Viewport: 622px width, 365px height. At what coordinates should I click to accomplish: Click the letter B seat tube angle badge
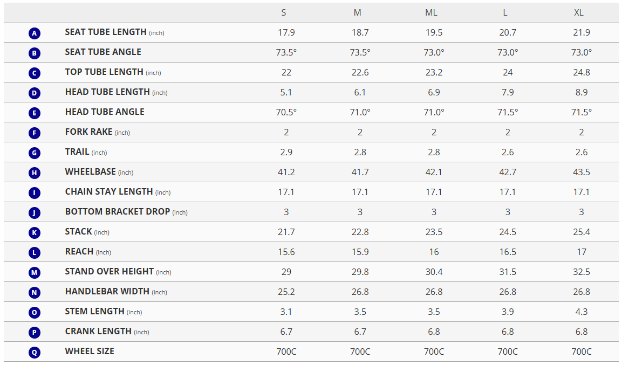(x=35, y=53)
